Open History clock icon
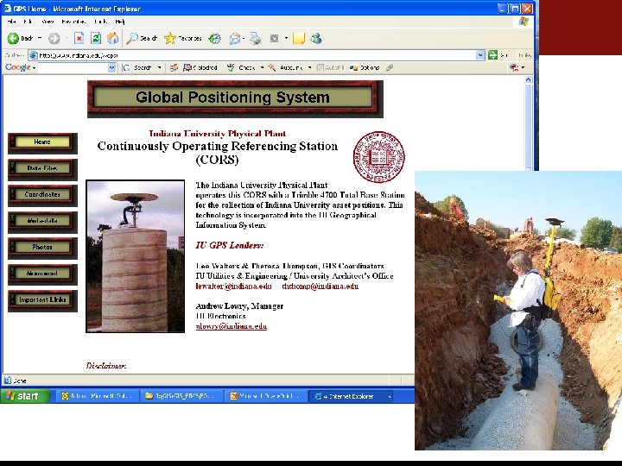The width and height of the screenshot is (622, 466). (x=214, y=39)
